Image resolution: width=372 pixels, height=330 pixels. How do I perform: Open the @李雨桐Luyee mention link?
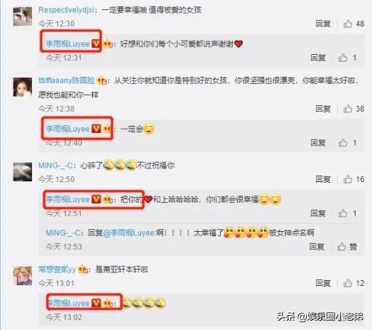pos(129,233)
